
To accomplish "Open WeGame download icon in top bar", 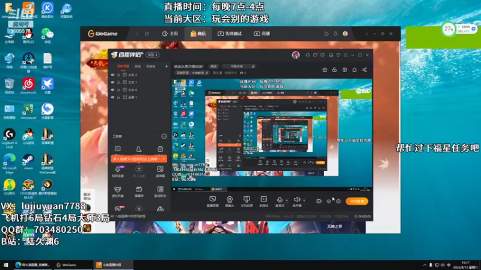I will click(335, 34).
